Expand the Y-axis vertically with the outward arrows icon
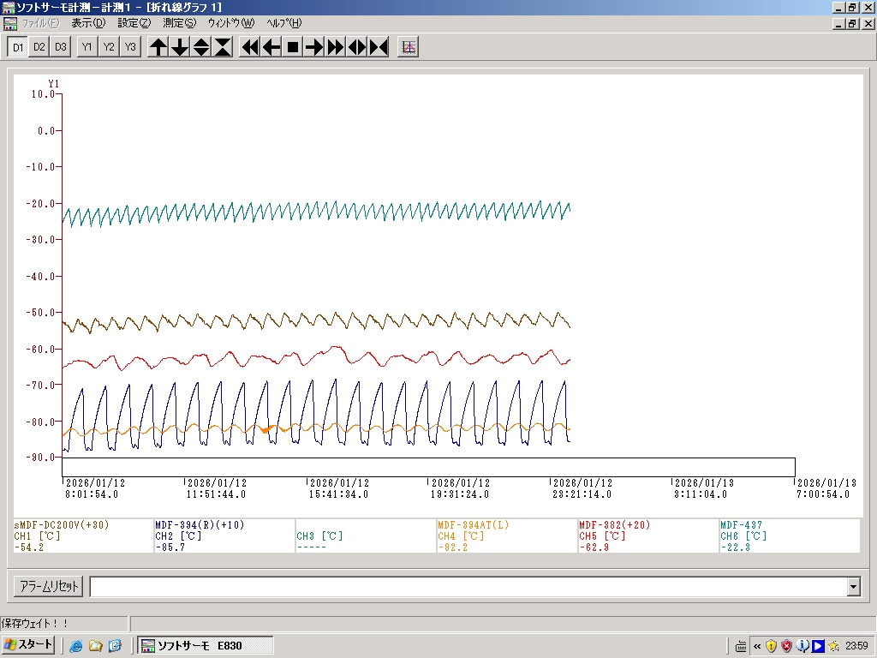The image size is (877, 658). 201,47
